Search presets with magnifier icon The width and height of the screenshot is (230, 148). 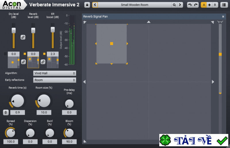(x=174, y=5)
